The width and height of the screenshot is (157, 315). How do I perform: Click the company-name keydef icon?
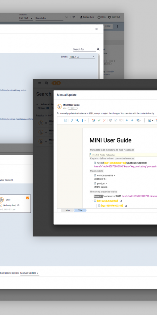pyautogui.click(x=95, y=175)
